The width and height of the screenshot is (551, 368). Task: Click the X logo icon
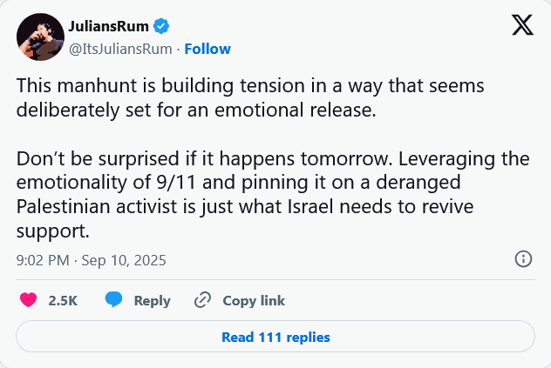[x=522, y=27]
